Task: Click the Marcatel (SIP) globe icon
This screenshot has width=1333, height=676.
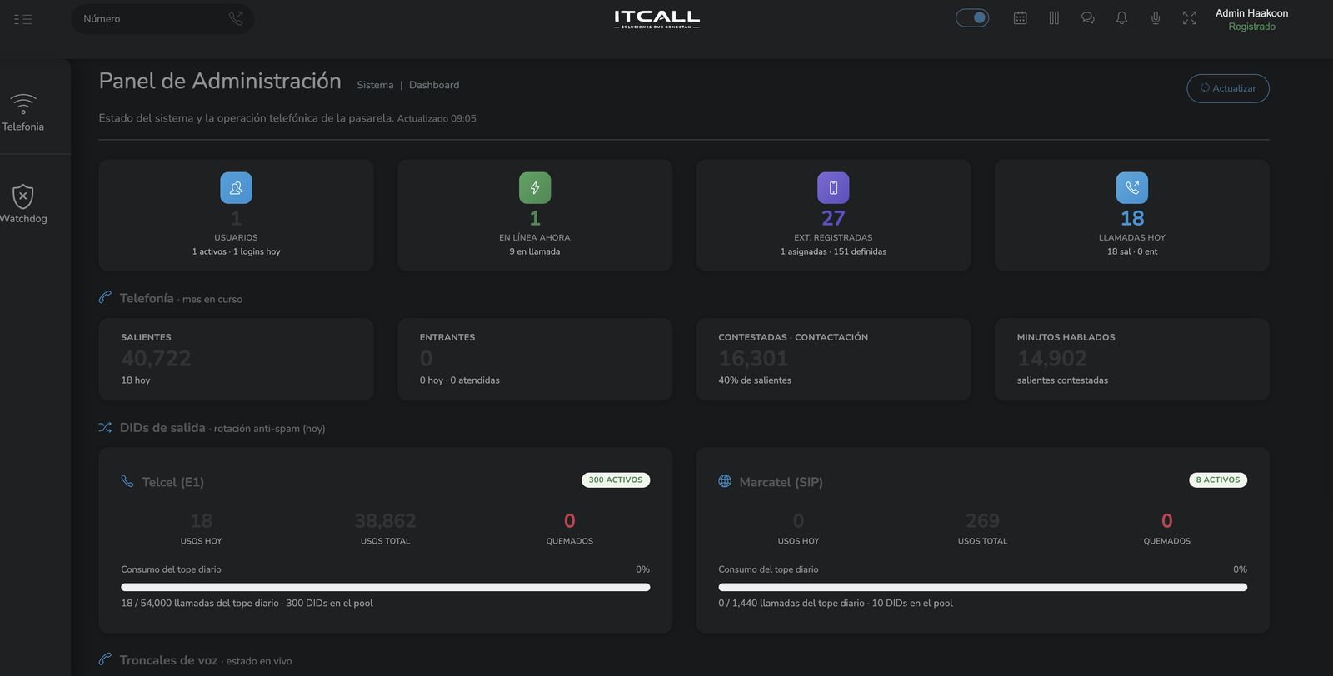Action: pyautogui.click(x=725, y=481)
